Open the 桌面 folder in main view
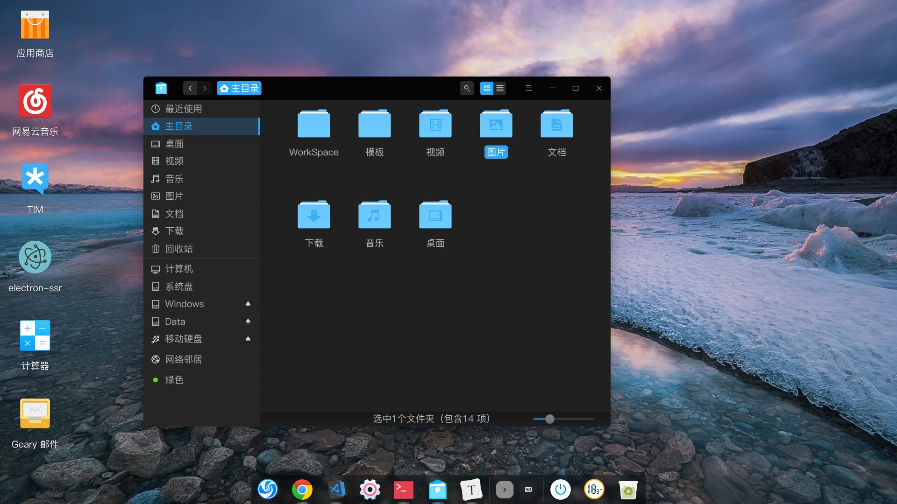 click(435, 215)
